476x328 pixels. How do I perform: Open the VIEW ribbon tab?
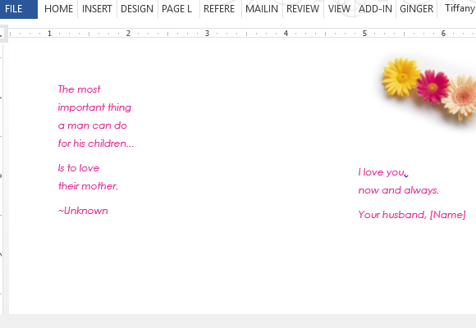pos(339,9)
